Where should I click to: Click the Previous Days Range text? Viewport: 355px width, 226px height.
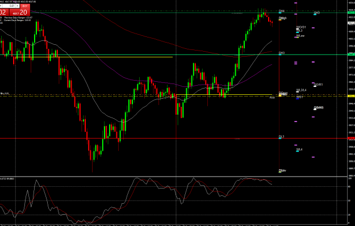coord(18,18)
